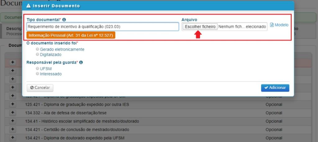Choose UFSM as responsável pela guarda

(x=38, y=69)
